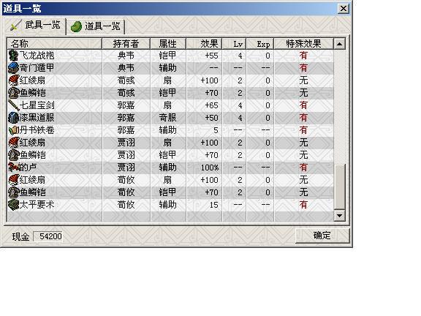Click the 丹书铁卷 scroll icon
This screenshot has width=421, height=316.
[13, 130]
